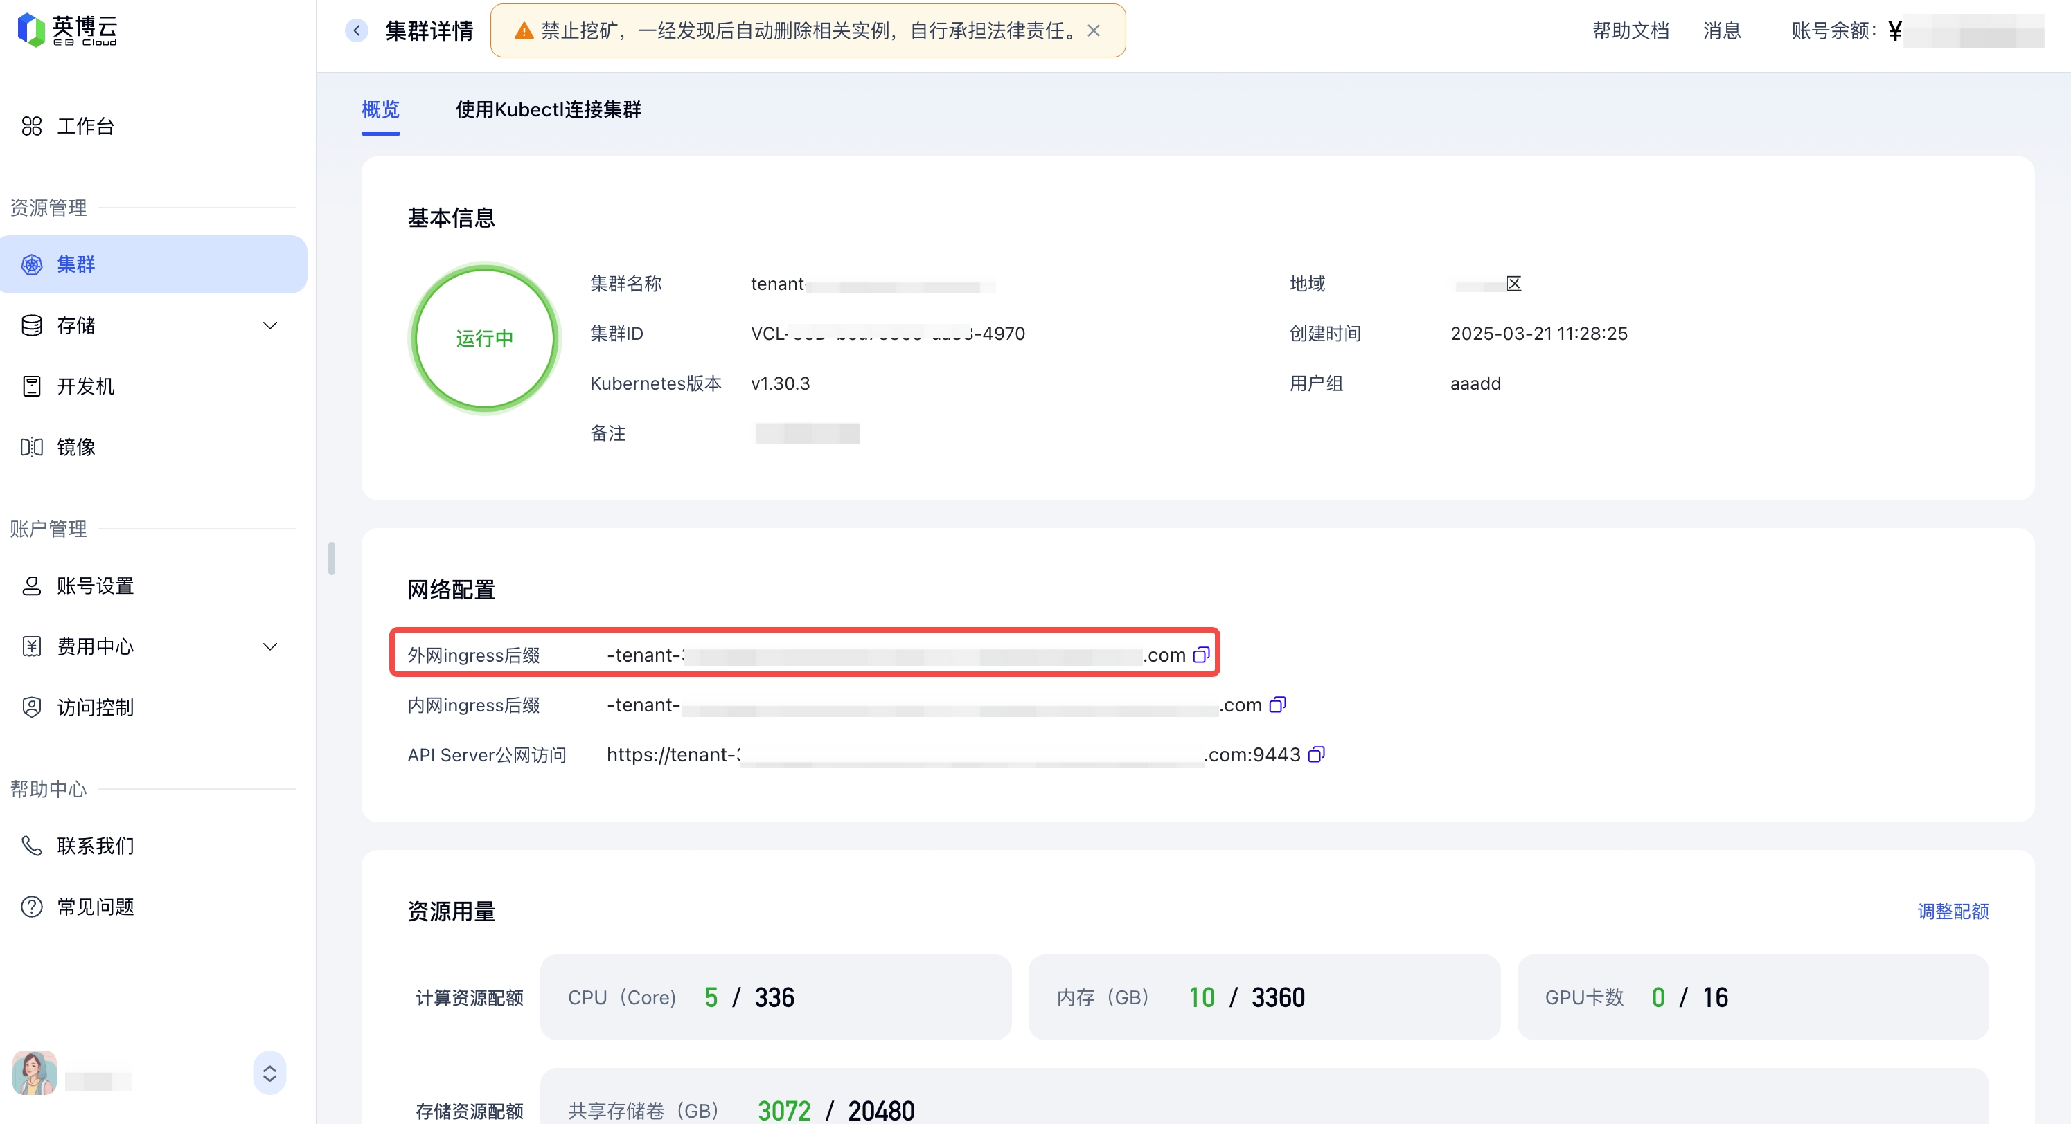Expand the 费用中心 sidebar menu
Image resolution: width=2071 pixels, height=1124 pixels.
tap(270, 646)
